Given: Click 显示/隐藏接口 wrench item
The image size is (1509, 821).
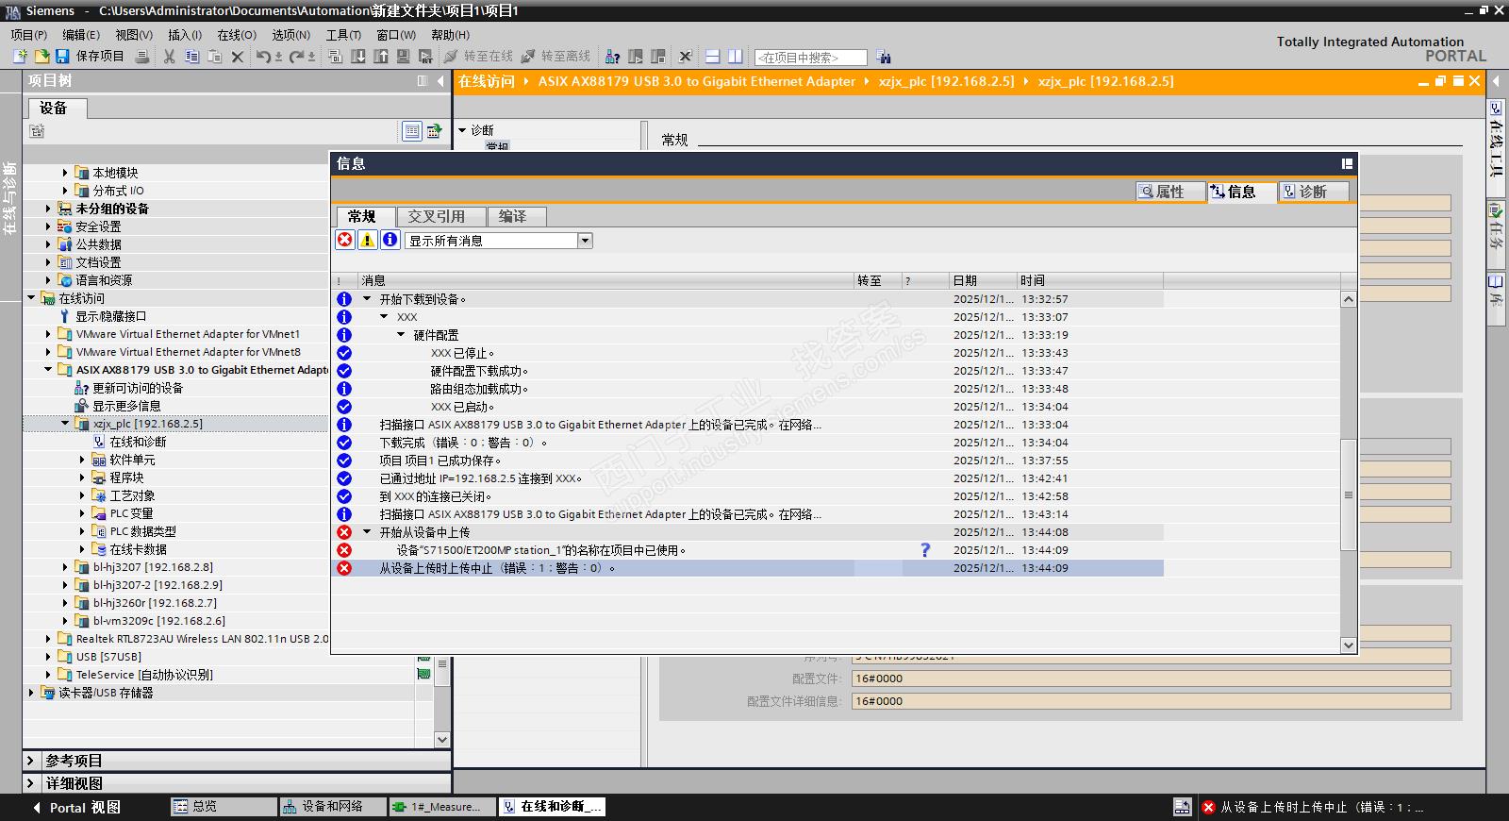Looking at the screenshot, I should (110, 316).
